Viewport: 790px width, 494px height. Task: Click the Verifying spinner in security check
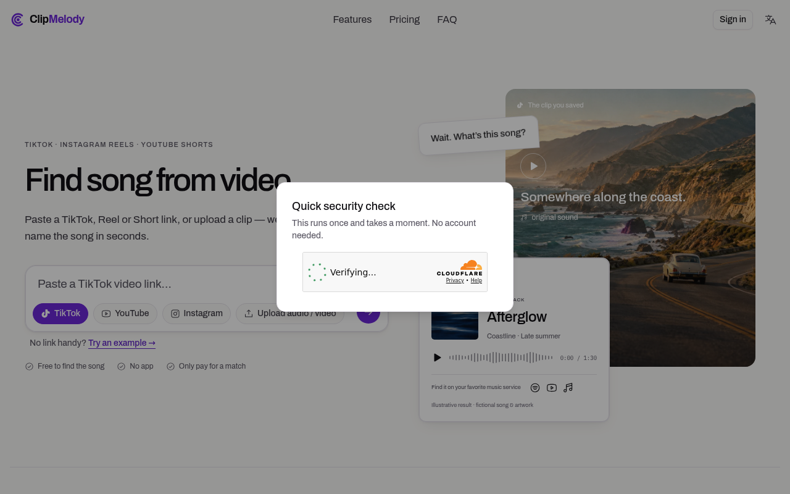pyautogui.click(x=317, y=272)
